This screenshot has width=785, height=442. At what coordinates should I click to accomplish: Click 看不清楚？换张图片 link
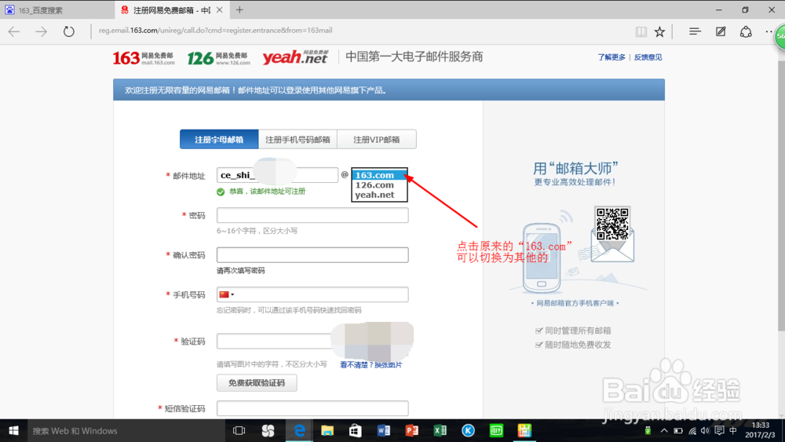[x=371, y=365]
